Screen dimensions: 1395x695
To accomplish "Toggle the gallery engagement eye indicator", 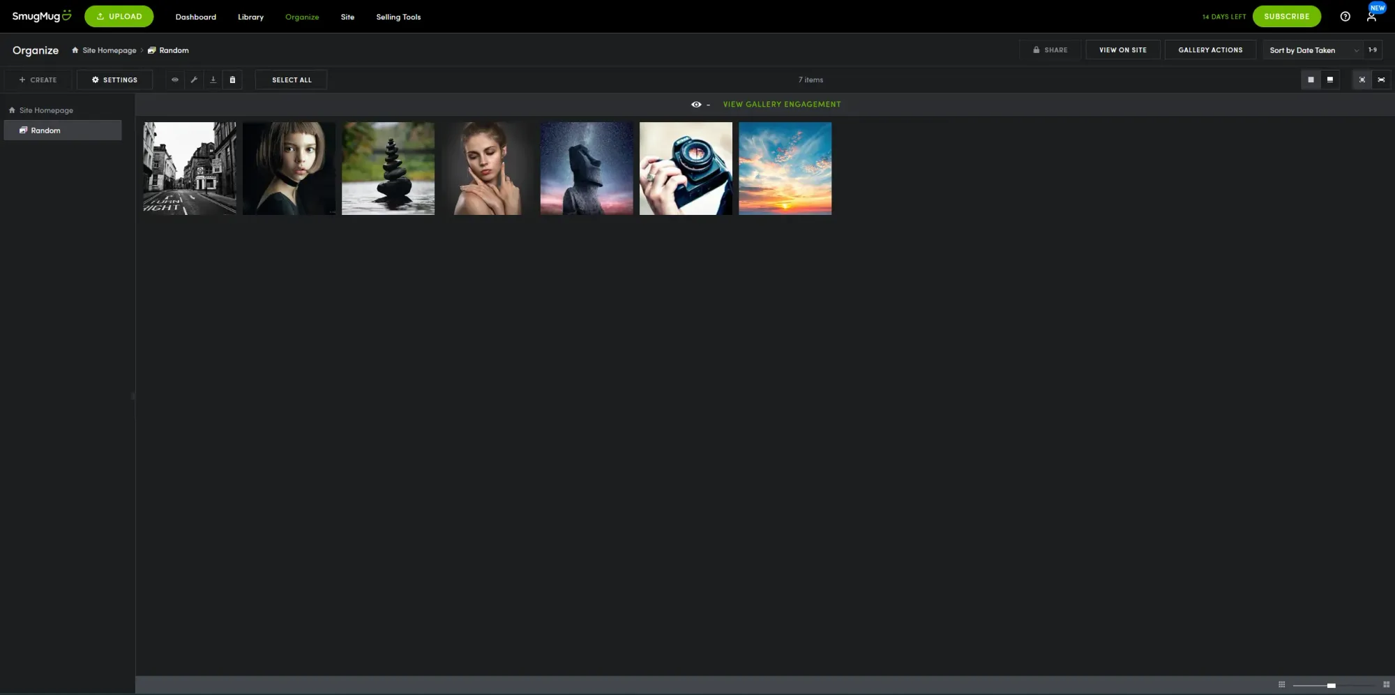I will 696,104.
